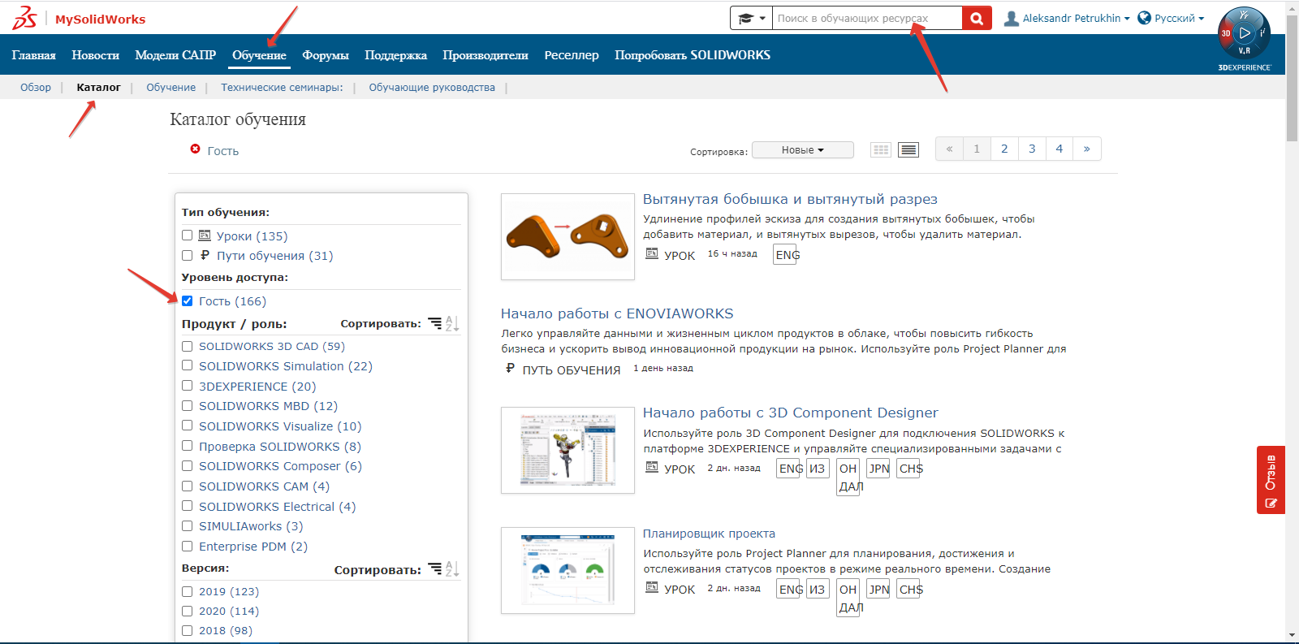Image resolution: width=1299 pixels, height=644 pixels.
Task: Click the 3DS MySolidWorks logo
Action: point(79,18)
